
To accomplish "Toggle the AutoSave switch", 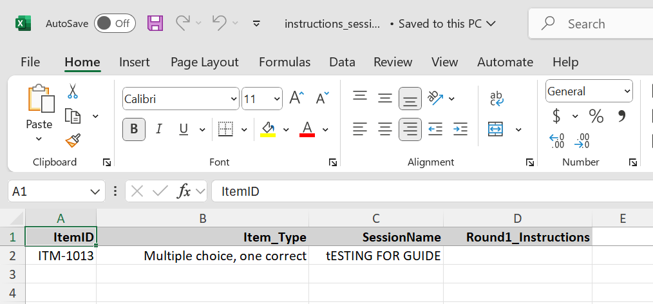I will [x=114, y=24].
